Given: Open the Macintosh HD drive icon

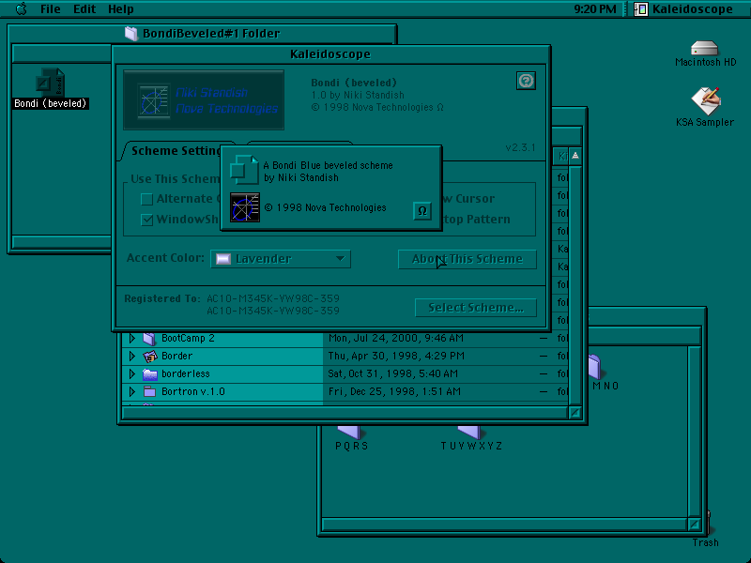Looking at the screenshot, I should click(704, 48).
